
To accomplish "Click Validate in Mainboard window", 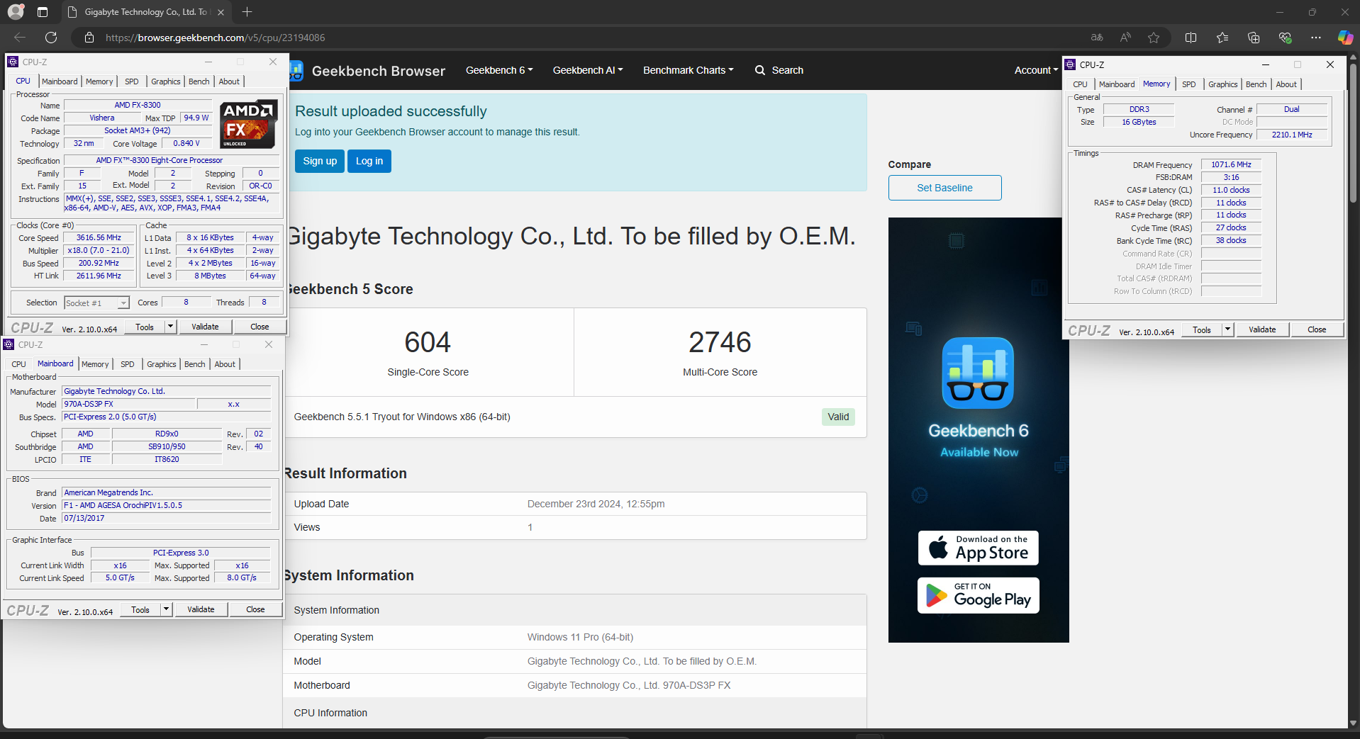I will [x=201, y=609].
